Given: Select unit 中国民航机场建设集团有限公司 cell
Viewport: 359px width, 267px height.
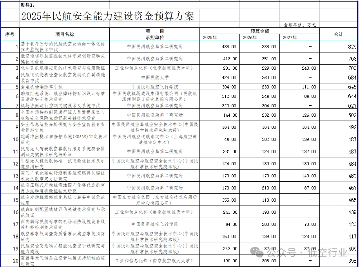Looking at the screenshot, I should click(154, 96).
